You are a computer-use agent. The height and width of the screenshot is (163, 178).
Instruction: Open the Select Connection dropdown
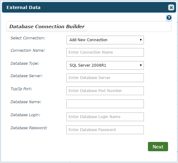pos(105,40)
